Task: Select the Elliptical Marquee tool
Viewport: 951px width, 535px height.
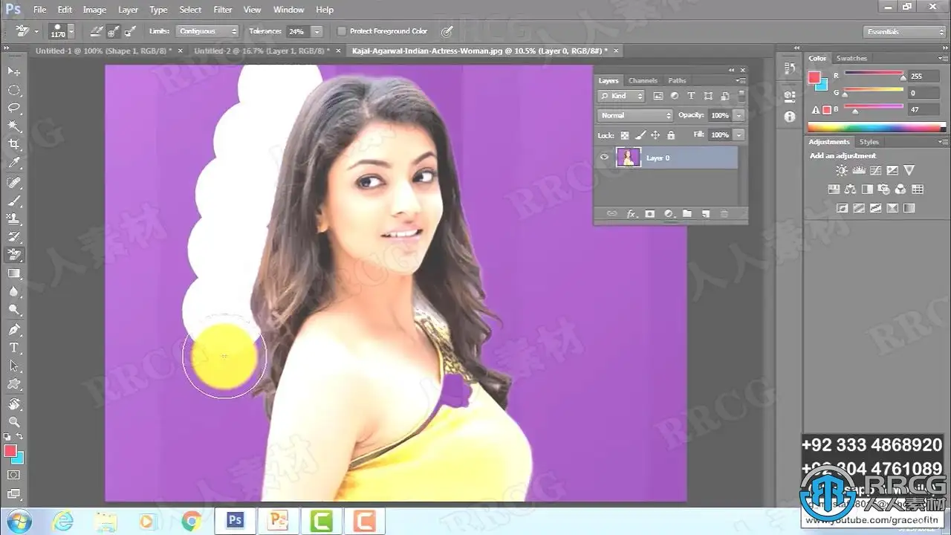Action: (x=13, y=90)
